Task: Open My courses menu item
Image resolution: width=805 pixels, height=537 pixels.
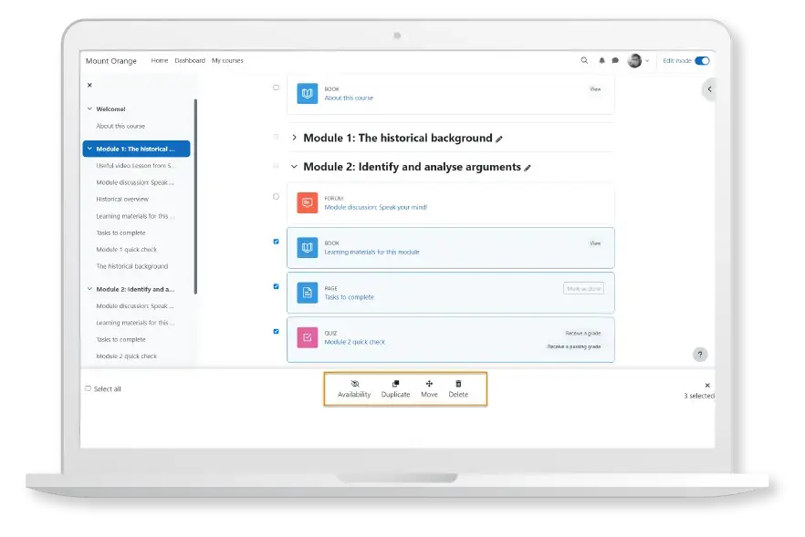Action: click(227, 60)
